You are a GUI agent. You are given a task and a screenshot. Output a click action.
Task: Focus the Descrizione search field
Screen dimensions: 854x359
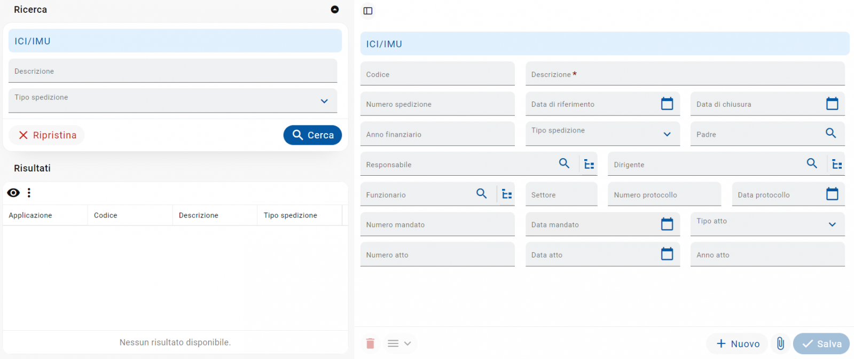pos(173,71)
